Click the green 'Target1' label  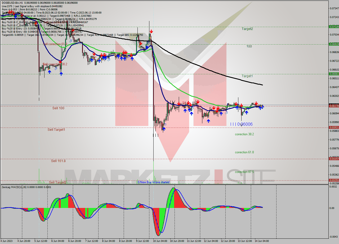247,76
